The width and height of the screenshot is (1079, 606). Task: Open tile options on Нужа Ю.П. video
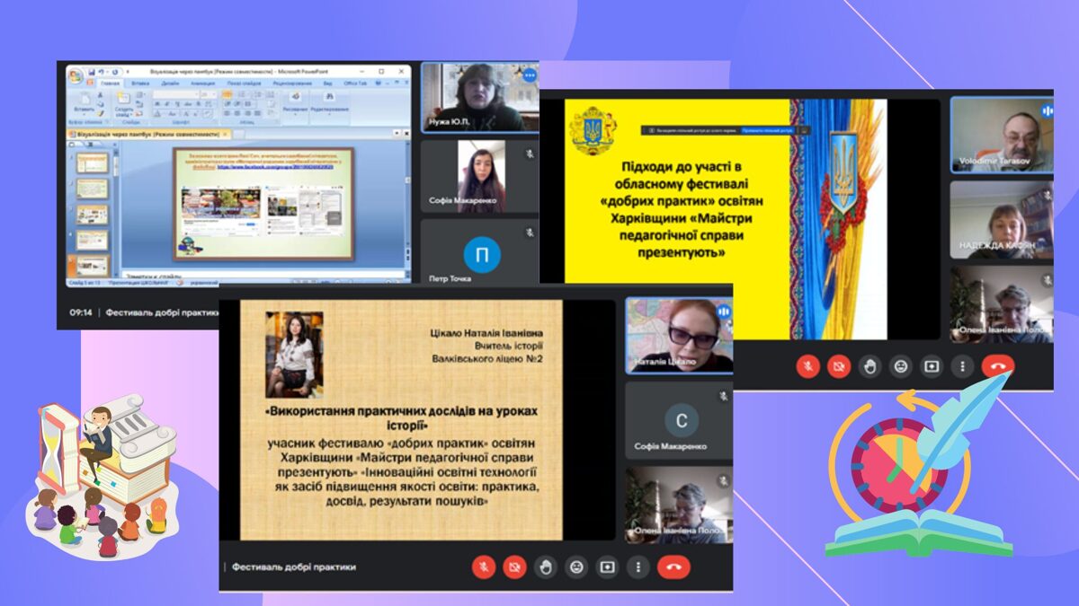tap(529, 75)
